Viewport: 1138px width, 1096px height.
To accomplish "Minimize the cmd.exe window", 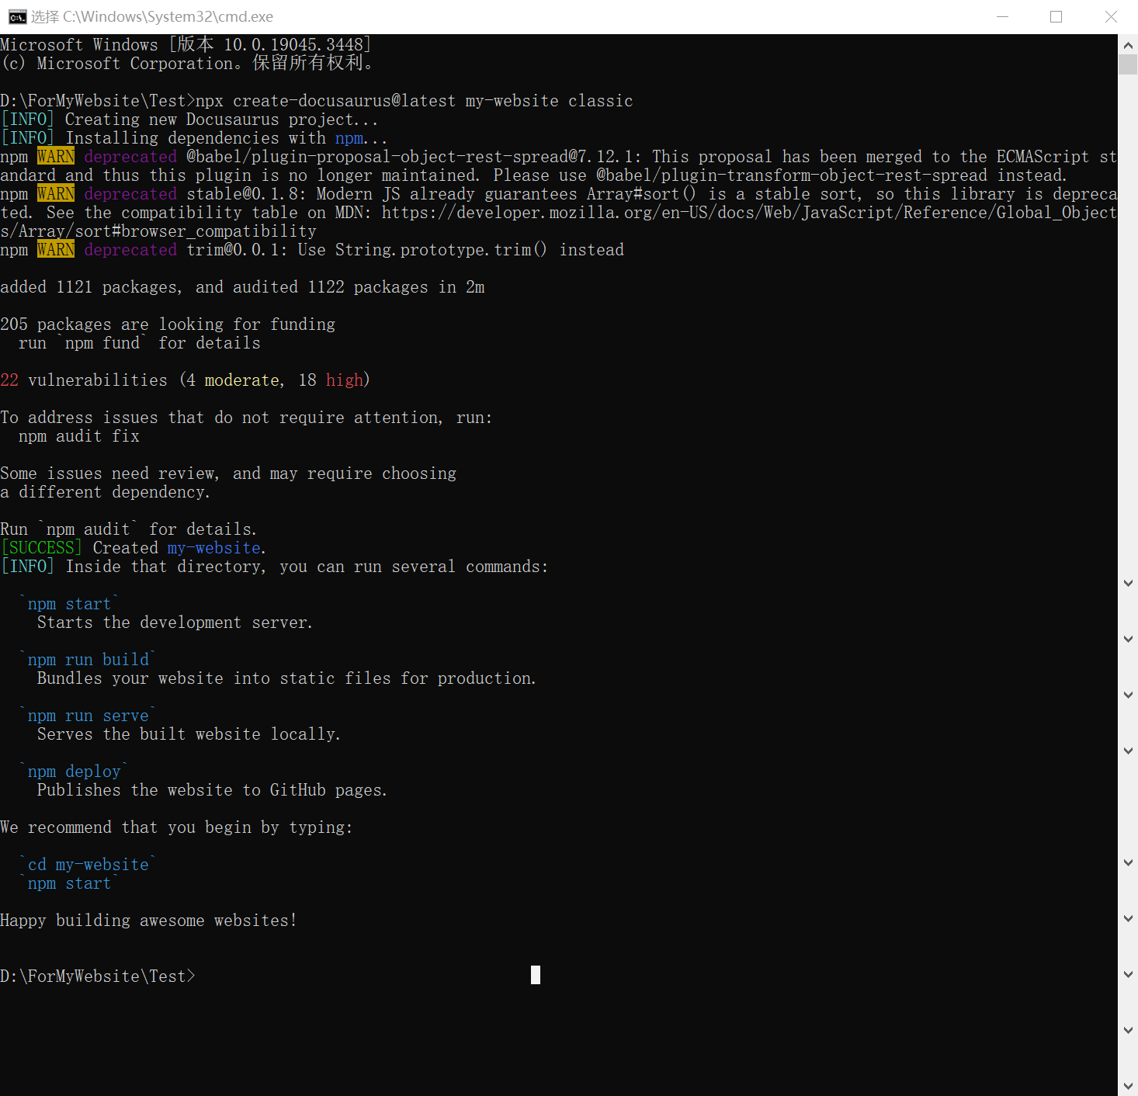I will tap(1002, 16).
